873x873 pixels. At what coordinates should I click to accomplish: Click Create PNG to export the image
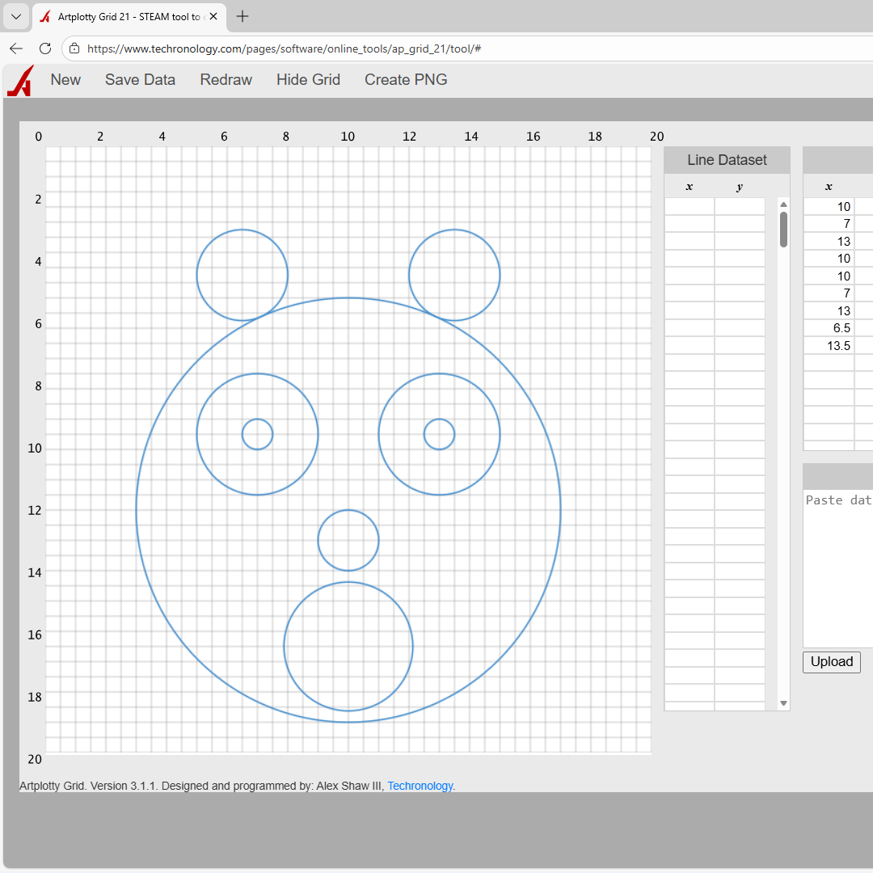click(406, 79)
